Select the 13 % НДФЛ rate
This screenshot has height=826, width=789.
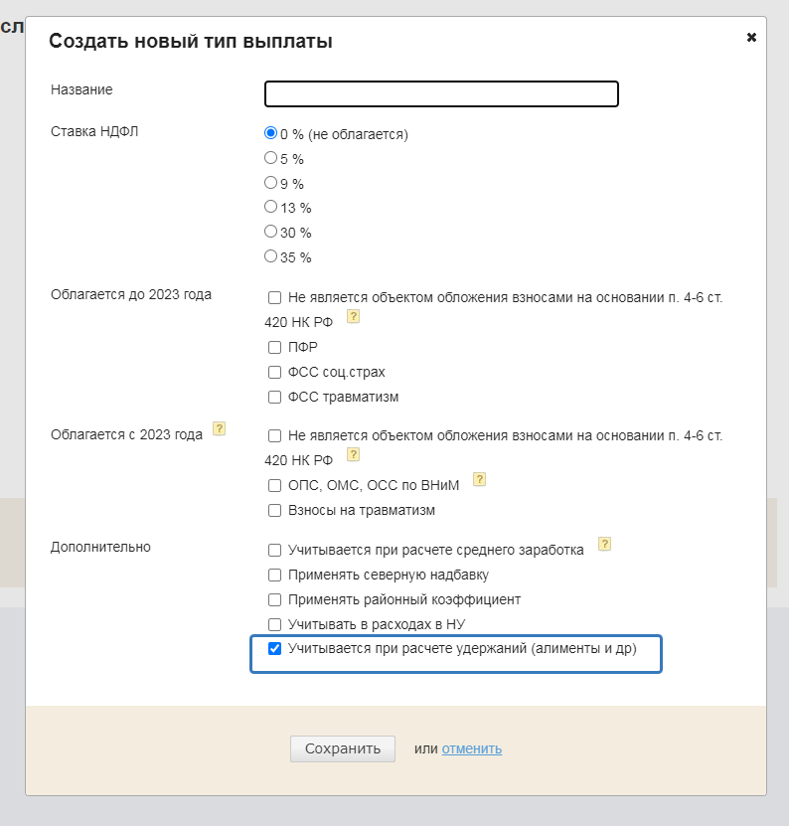click(x=270, y=207)
